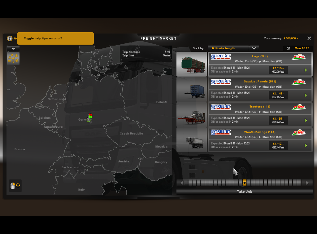Screen dimensions: 317x234
Task: Click the Switzerland map label
Action: click(x=70, y=167)
